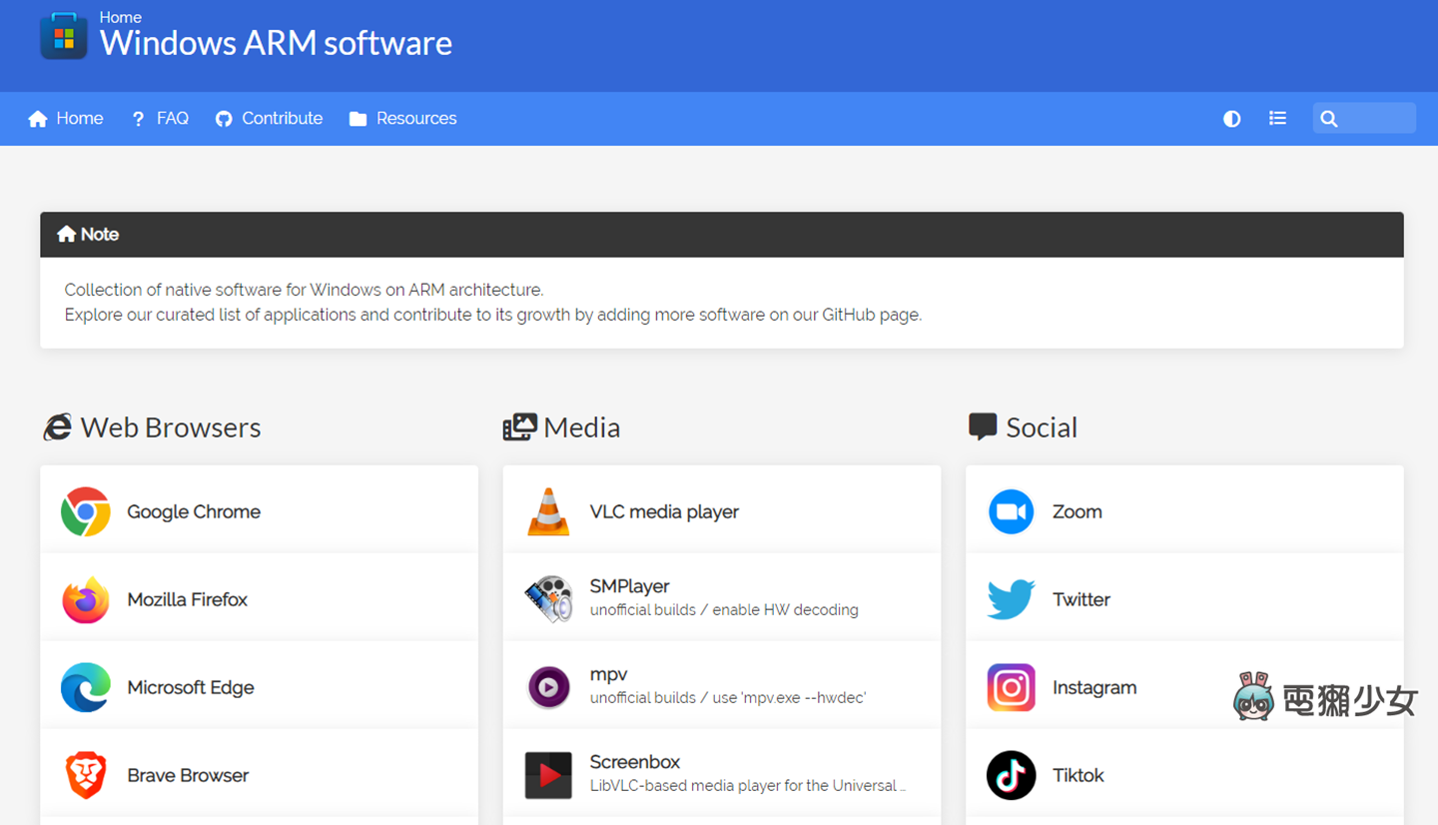Click the Windows ARM software store logo
Viewport: 1438px width, 825px height.
pyautogui.click(x=64, y=36)
